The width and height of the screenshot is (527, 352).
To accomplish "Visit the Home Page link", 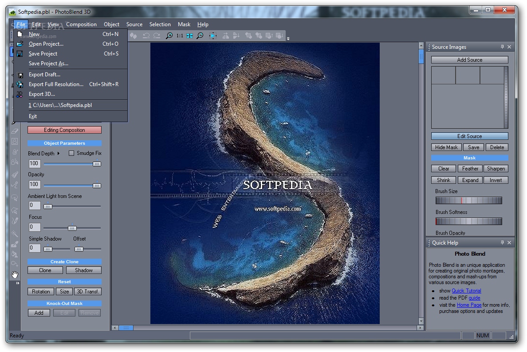I will coord(469,305).
